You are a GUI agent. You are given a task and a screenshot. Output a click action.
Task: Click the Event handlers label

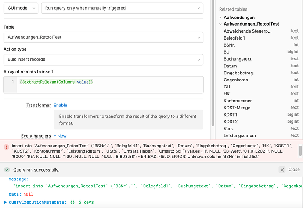click(36, 136)
